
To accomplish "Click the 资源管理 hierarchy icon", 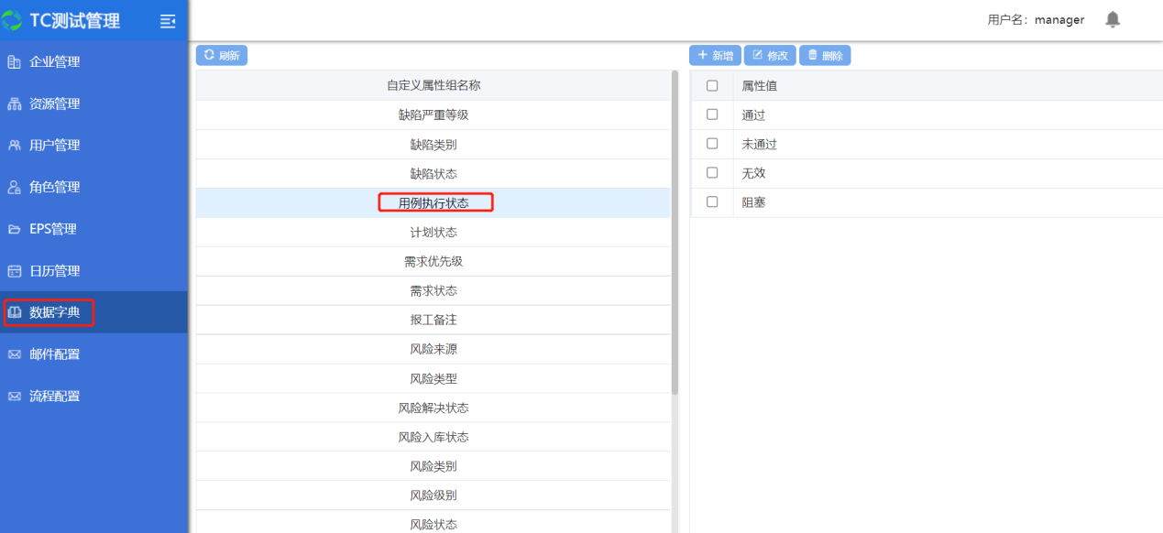I will tap(14, 104).
